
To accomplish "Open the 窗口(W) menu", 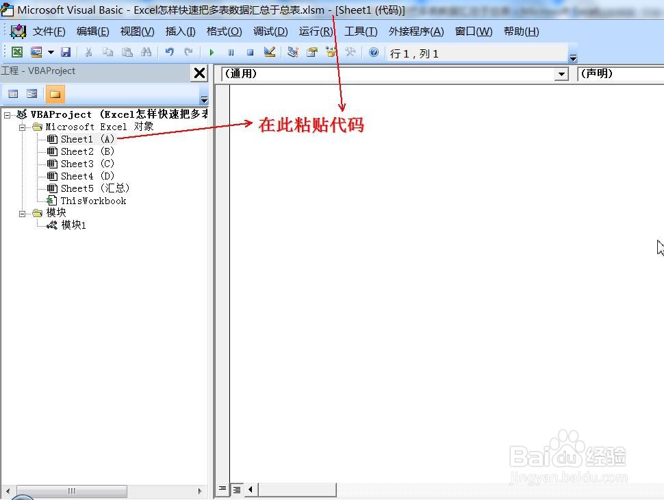I will pos(474,32).
